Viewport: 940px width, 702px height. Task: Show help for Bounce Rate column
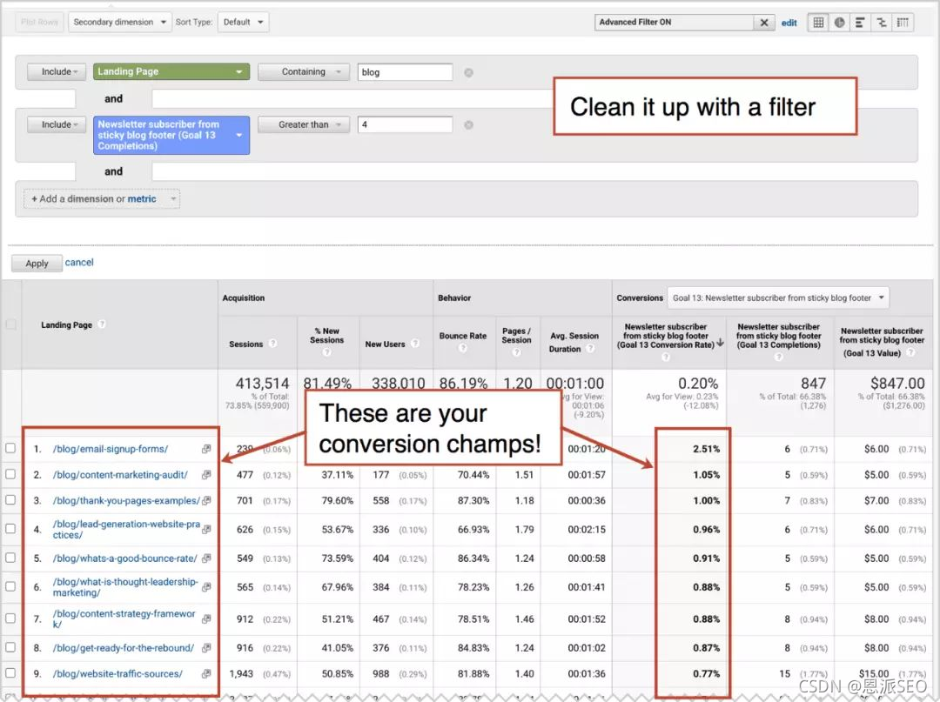point(462,347)
